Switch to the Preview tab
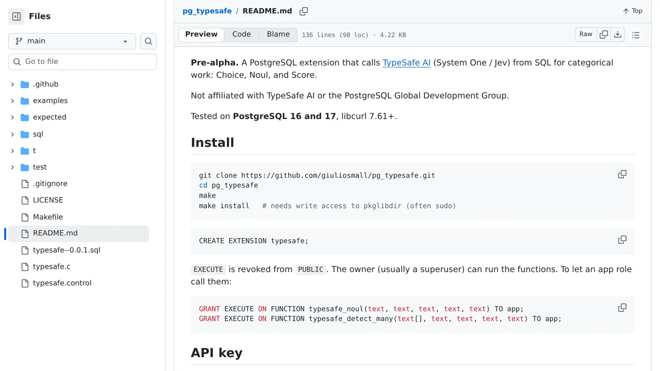The width and height of the screenshot is (660, 371). [x=202, y=35]
